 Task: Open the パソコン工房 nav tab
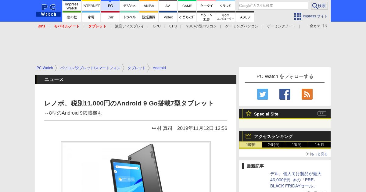tap(206, 16)
